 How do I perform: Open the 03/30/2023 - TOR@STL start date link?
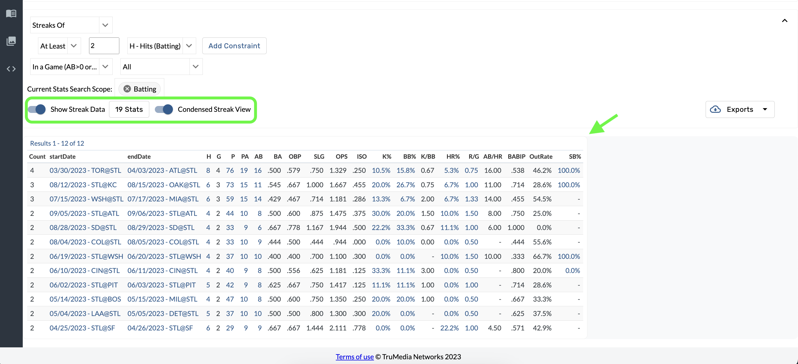[x=85, y=170]
